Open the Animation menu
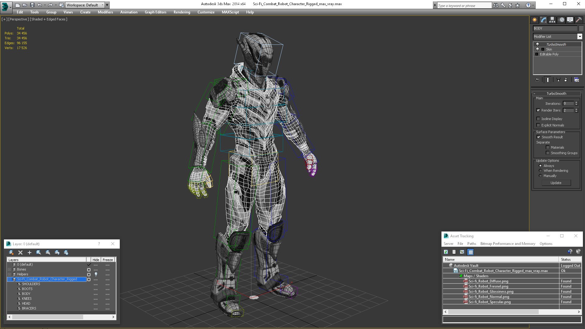 129,12
